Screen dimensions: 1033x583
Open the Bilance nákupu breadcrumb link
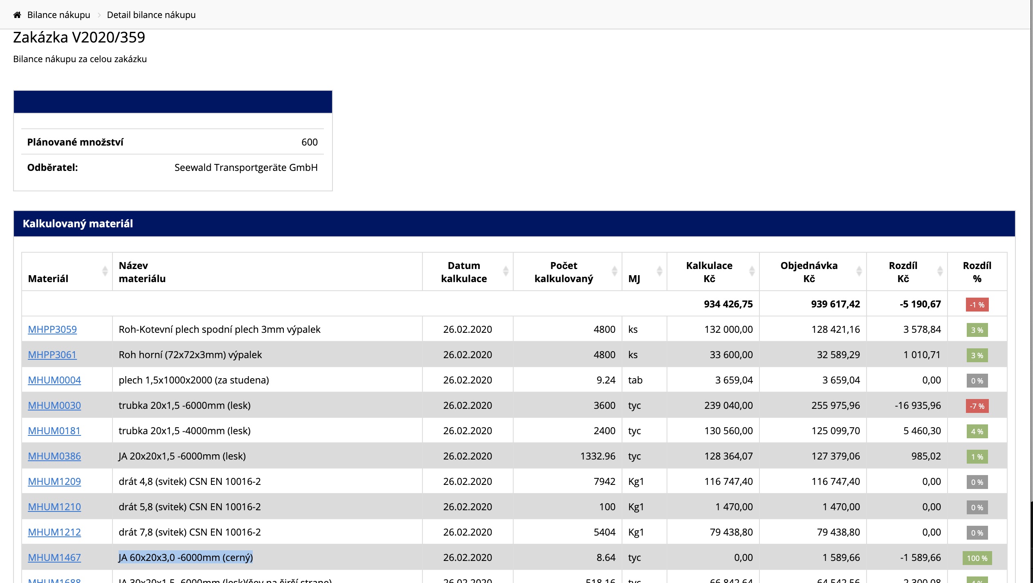(58, 15)
